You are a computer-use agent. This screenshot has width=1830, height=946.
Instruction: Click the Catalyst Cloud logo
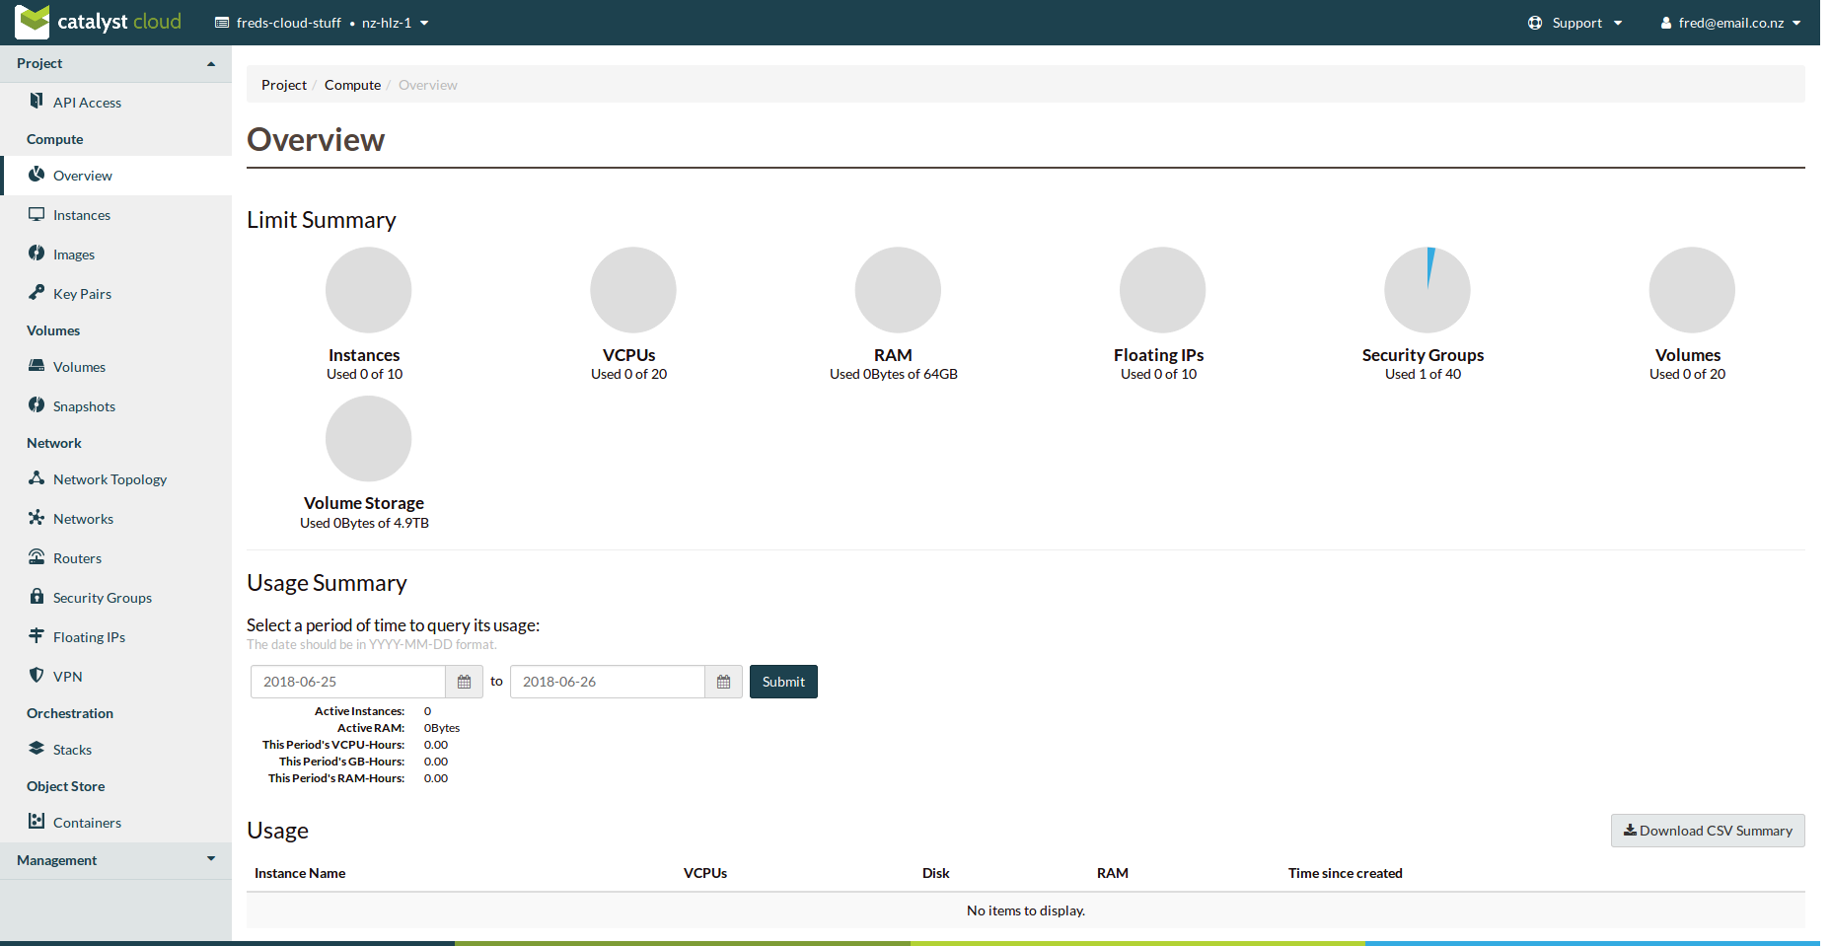tap(99, 22)
